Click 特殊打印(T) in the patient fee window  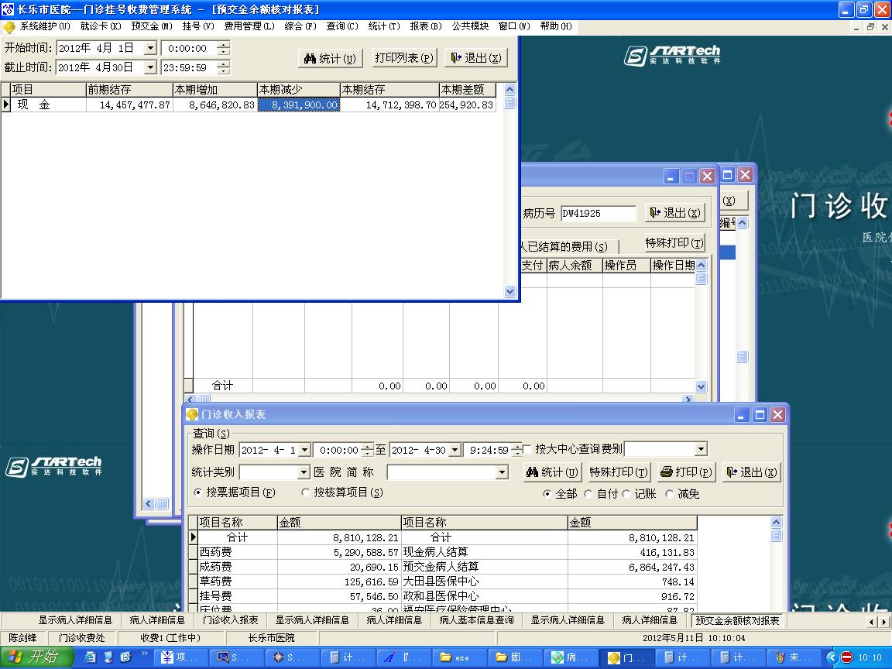674,243
